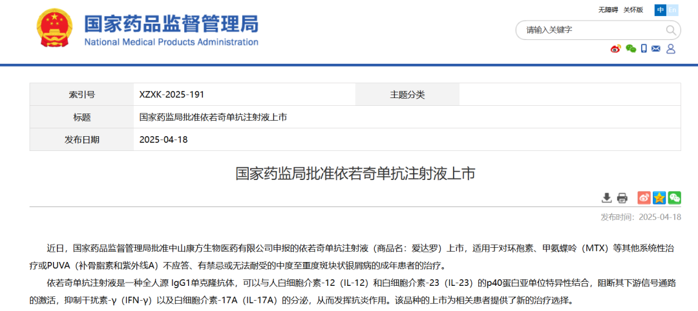Open the mail envelope icon in header

tap(656, 49)
